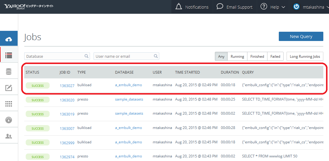This screenshot has width=329, height=161.
Task: Click duration 00:00:28 of job 1363007
Action: pos(228,128)
